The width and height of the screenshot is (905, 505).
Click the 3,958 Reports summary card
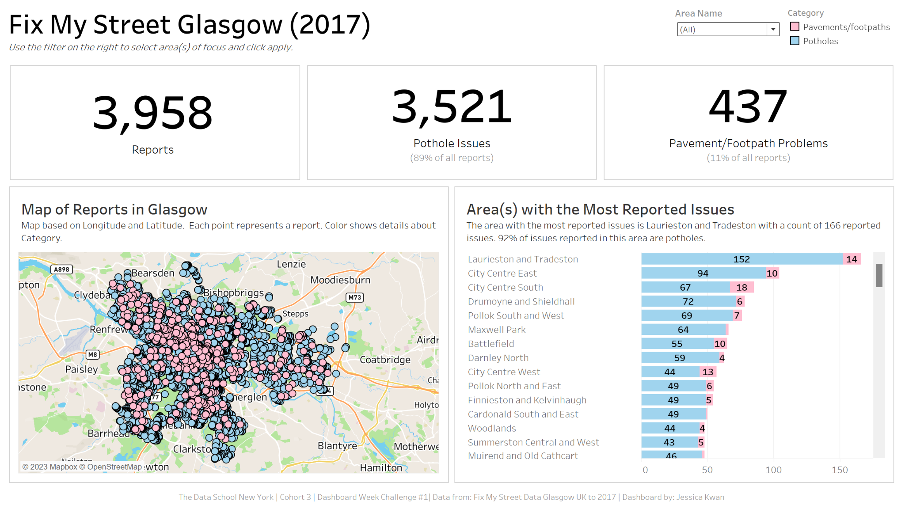point(155,122)
